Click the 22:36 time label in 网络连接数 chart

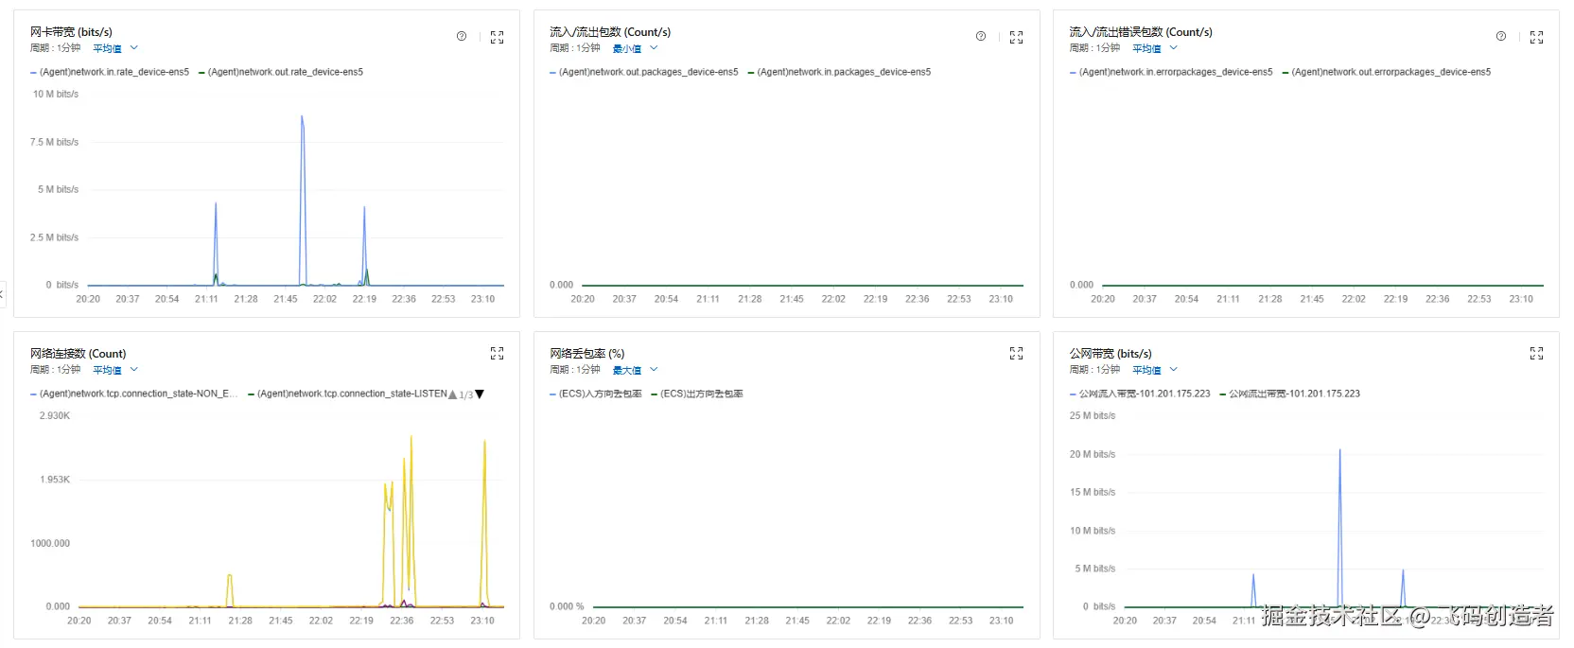click(401, 621)
